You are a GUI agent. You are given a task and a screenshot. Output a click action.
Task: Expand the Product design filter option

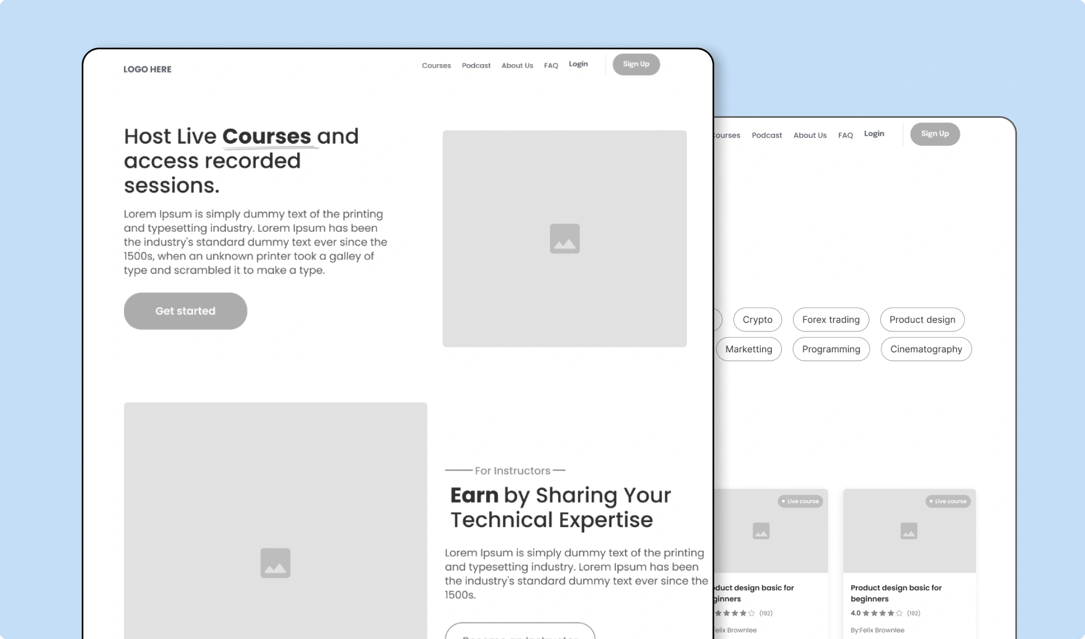922,319
